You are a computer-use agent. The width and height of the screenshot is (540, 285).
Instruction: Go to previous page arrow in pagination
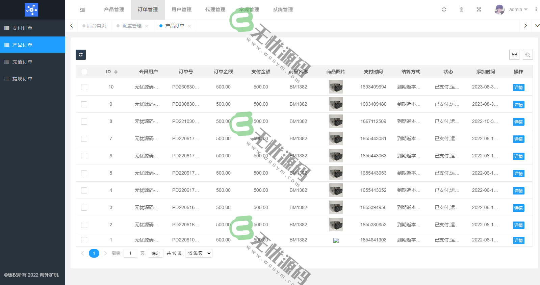(82, 253)
